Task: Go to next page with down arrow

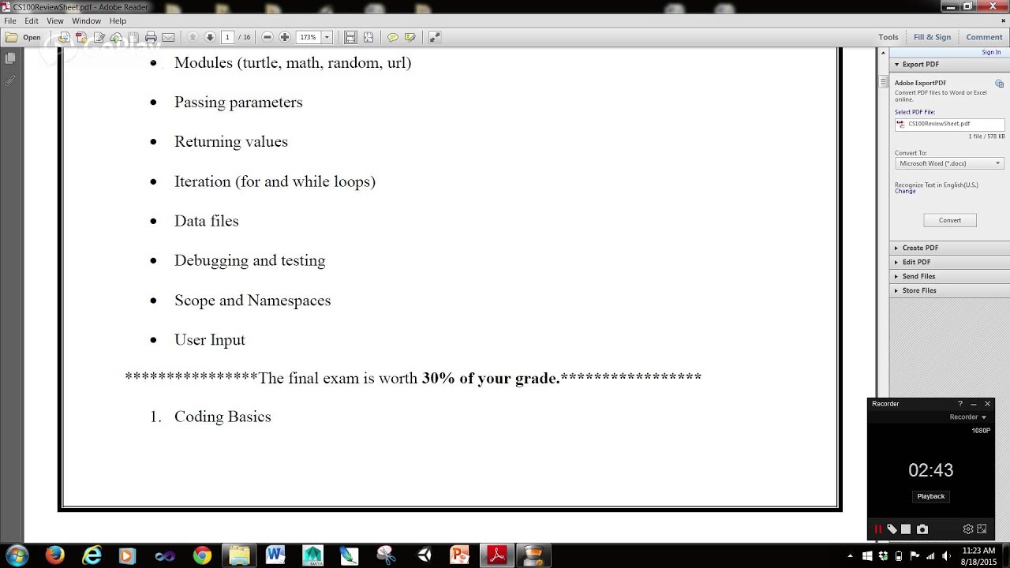Action: (210, 37)
